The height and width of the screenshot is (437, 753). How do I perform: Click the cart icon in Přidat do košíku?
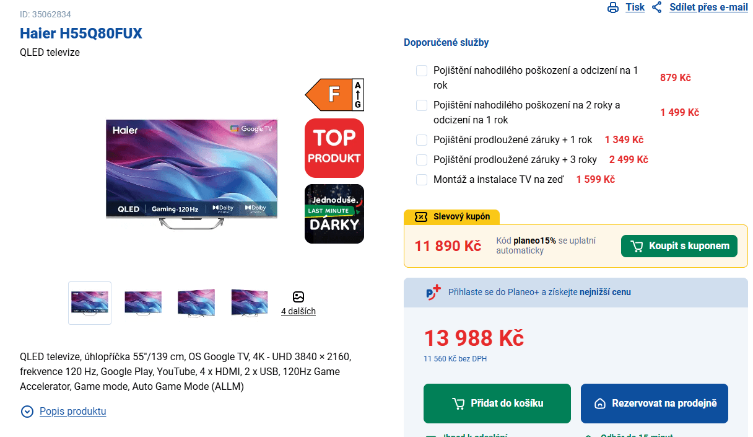(458, 403)
